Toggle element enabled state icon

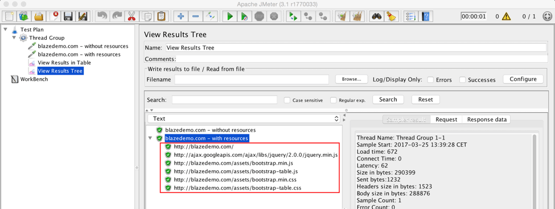[210, 17]
